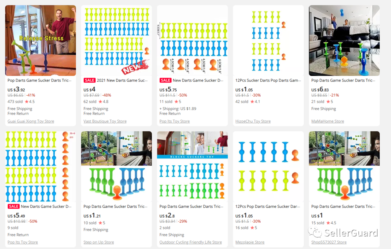Click the 'Release Stress' product thumbnail
This screenshot has width=391, height=249.
[x=41, y=40]
